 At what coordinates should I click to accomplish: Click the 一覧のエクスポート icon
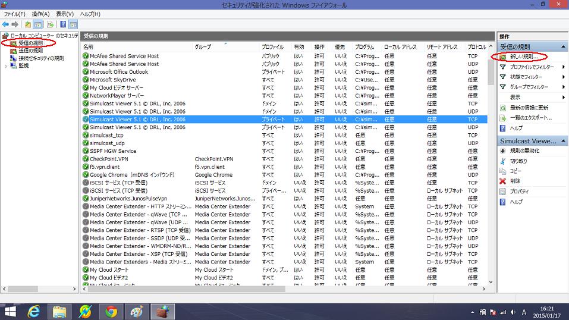coord(503,118)
